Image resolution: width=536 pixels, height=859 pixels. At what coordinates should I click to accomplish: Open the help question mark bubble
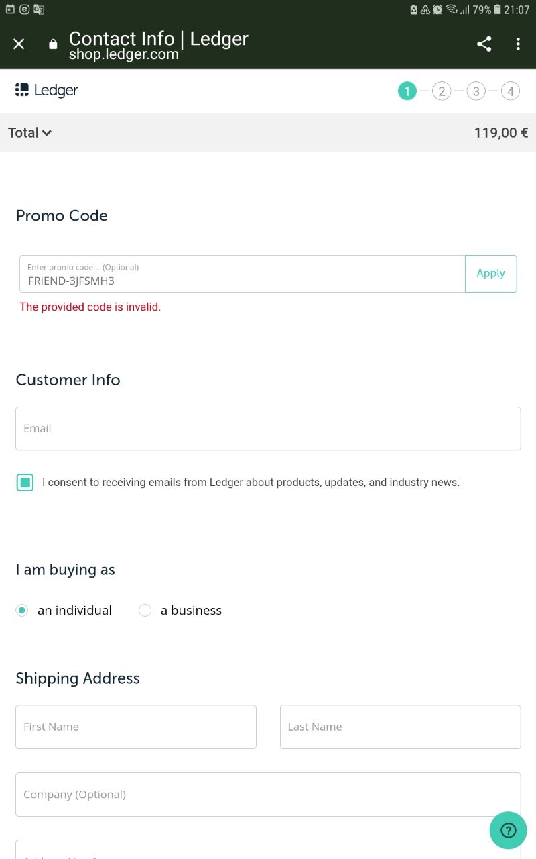(x=509, y=830)
